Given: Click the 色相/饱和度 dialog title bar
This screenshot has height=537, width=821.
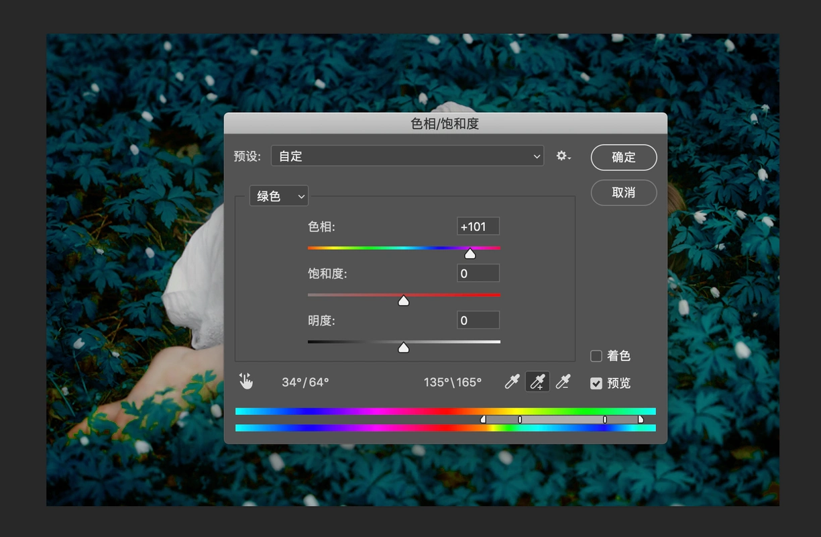Looking at the screenshot, I should pos(445,123).
